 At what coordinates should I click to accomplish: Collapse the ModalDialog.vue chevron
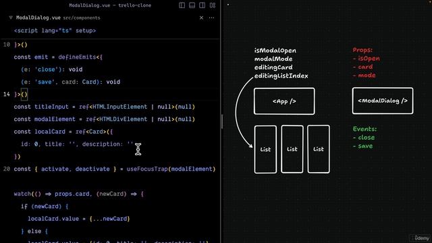coord(11,18)
